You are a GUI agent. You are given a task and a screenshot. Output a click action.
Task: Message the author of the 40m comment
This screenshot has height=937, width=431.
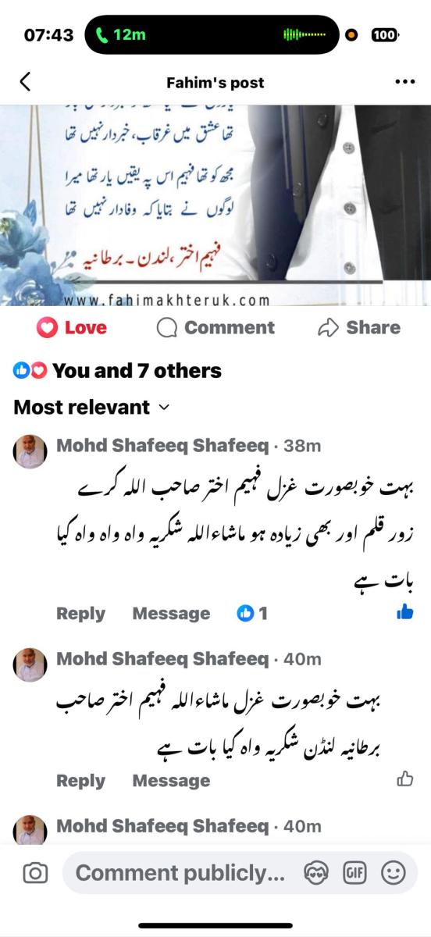(x=171, y=781)
